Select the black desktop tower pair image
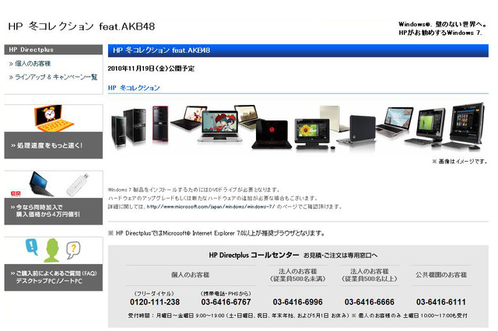 point(128,127)
